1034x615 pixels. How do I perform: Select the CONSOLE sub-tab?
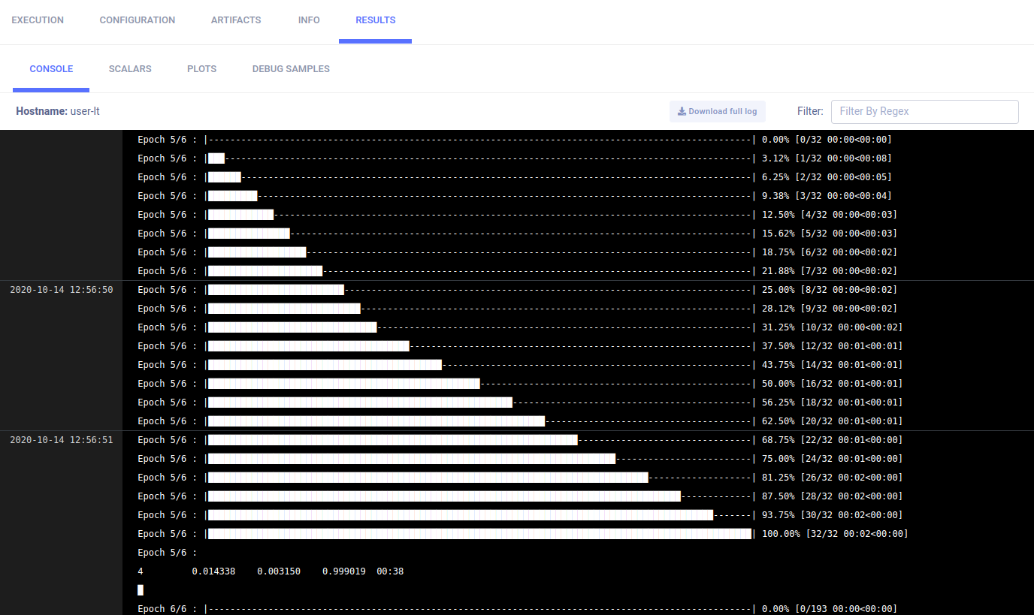click(51, 69)
